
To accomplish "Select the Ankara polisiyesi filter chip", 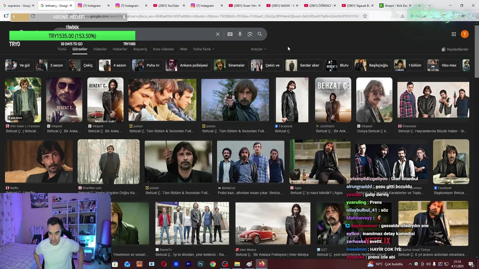I will tap(188, 65).
